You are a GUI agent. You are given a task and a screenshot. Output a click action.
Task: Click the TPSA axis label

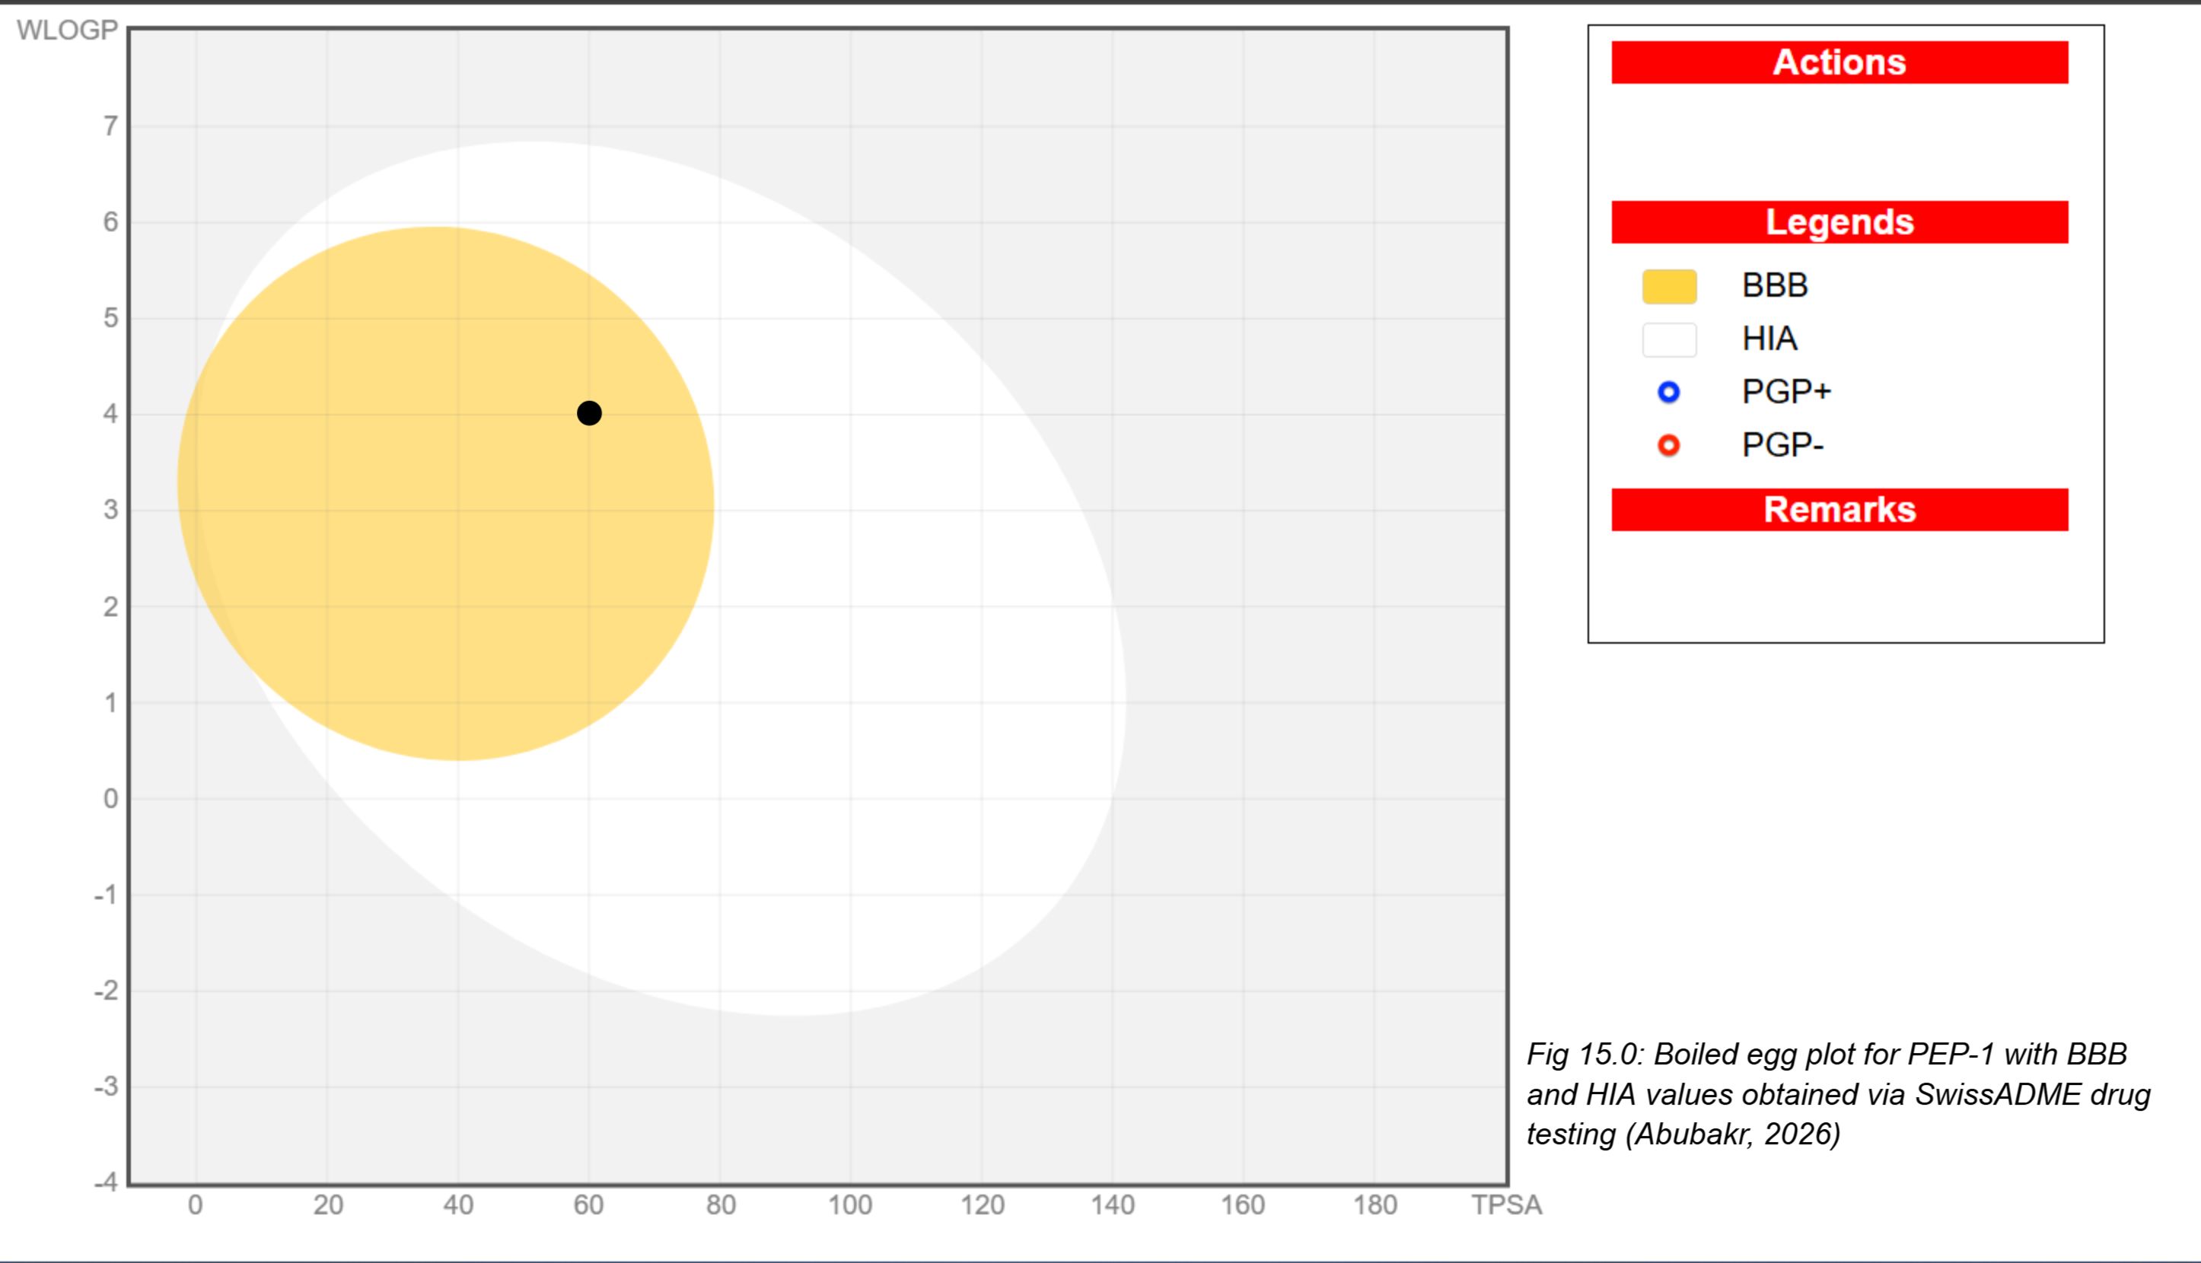(x=1506, y=1205)
